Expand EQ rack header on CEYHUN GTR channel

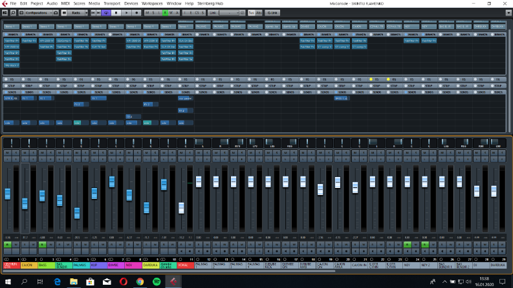(12, 79)
